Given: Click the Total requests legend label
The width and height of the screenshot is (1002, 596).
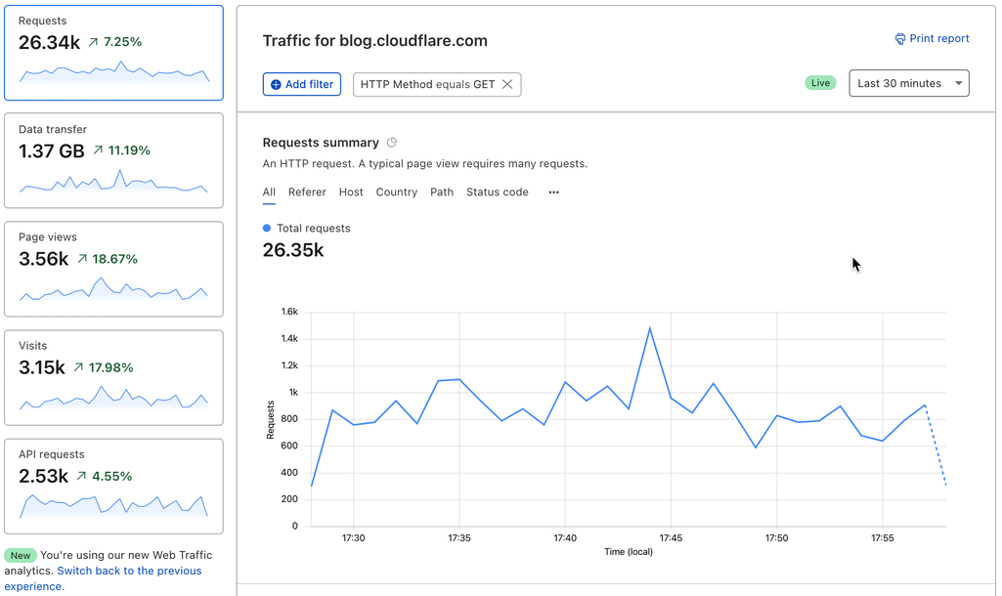Looking at the screenshot, I should [x=313, y=228].
